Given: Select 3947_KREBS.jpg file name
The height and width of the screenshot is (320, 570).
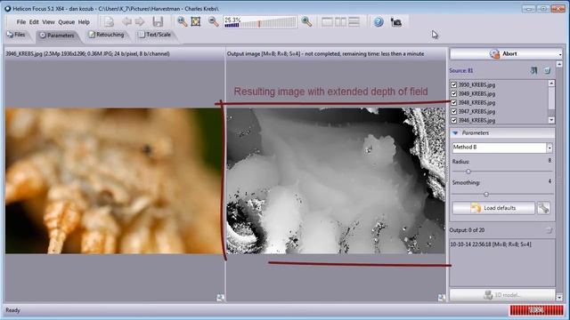Looking at the screenshot, I should tap(476, 111).
